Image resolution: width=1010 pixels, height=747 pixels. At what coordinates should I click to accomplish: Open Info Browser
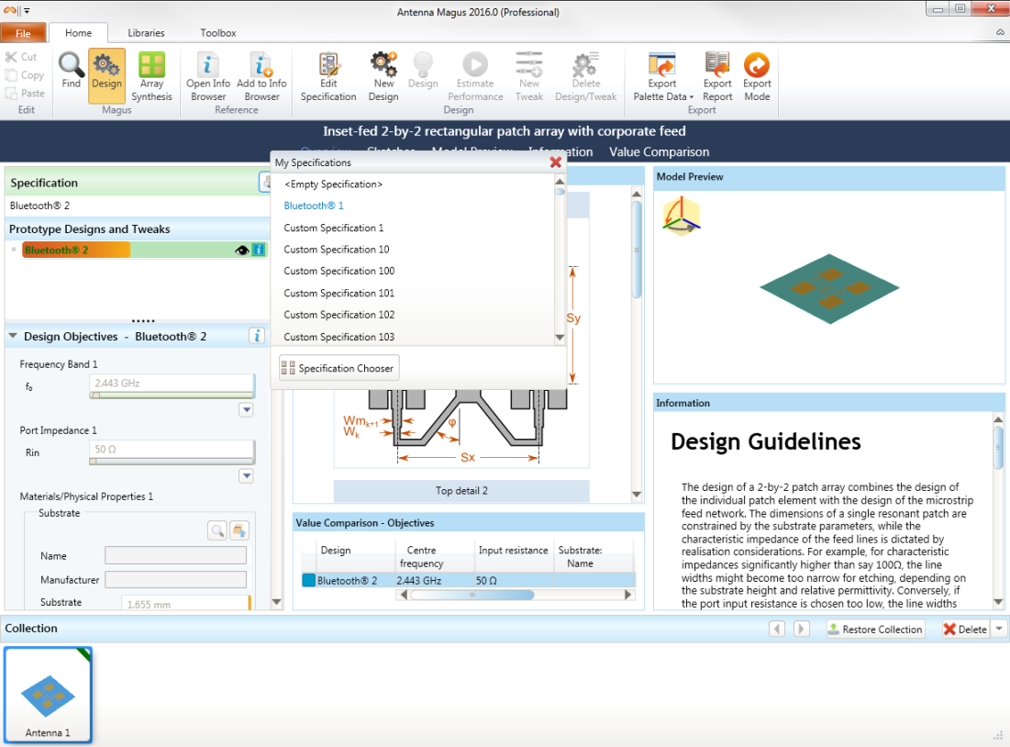tap(208, 76)
